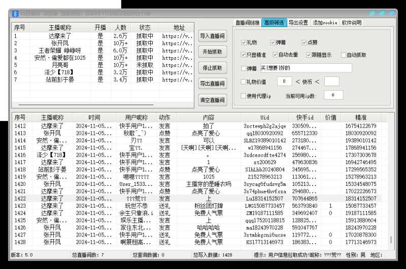
Task: Click the 精准 column header
Action: tap(361, 118)
